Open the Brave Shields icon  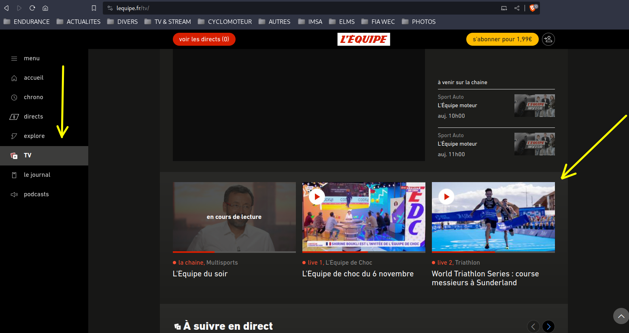coord(533,8)
